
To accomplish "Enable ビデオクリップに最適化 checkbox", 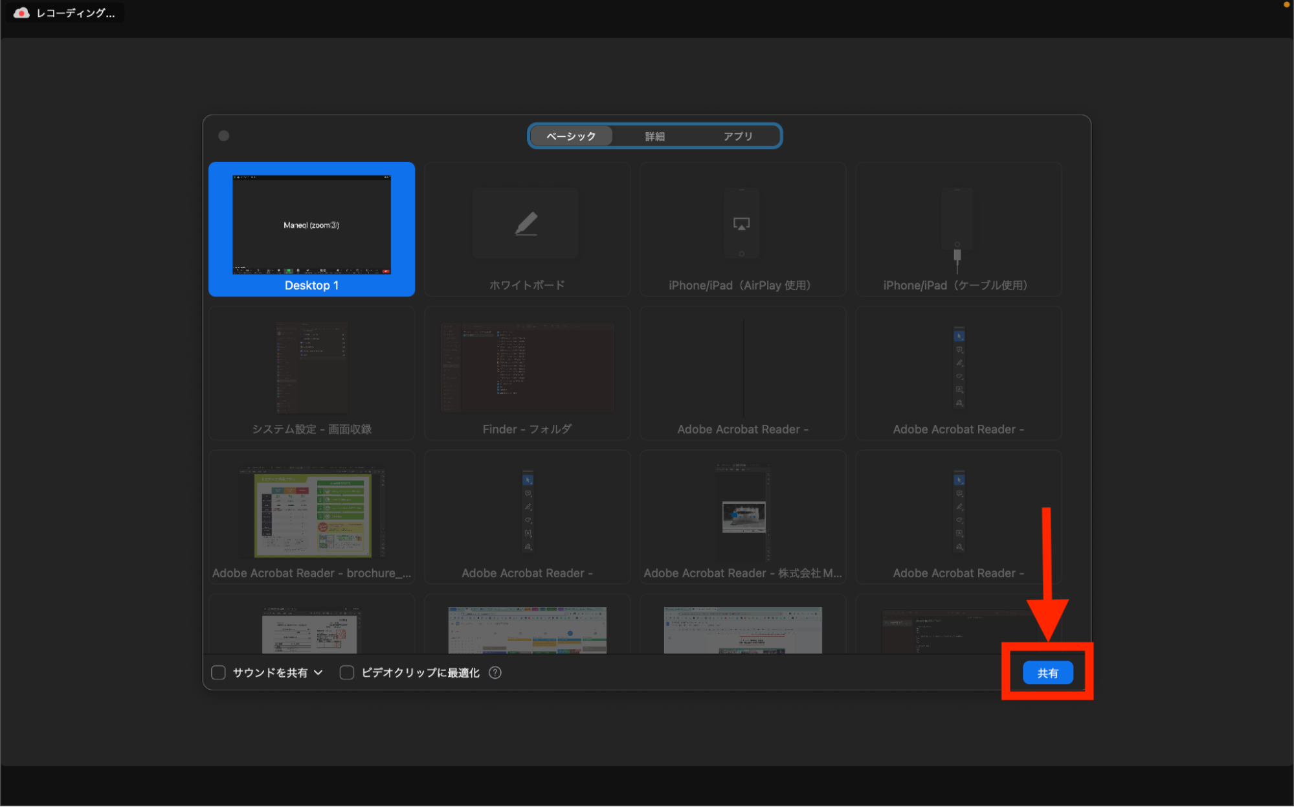I will 347,673.
